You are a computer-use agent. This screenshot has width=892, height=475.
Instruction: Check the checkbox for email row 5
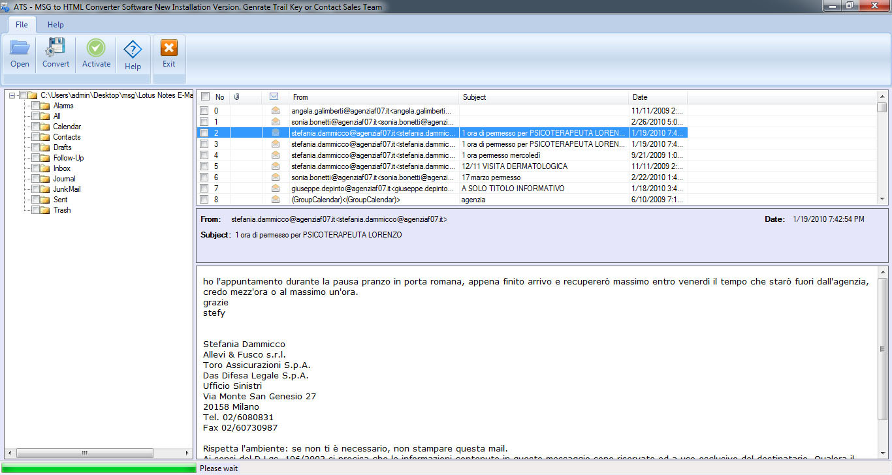tap(204, 166)
